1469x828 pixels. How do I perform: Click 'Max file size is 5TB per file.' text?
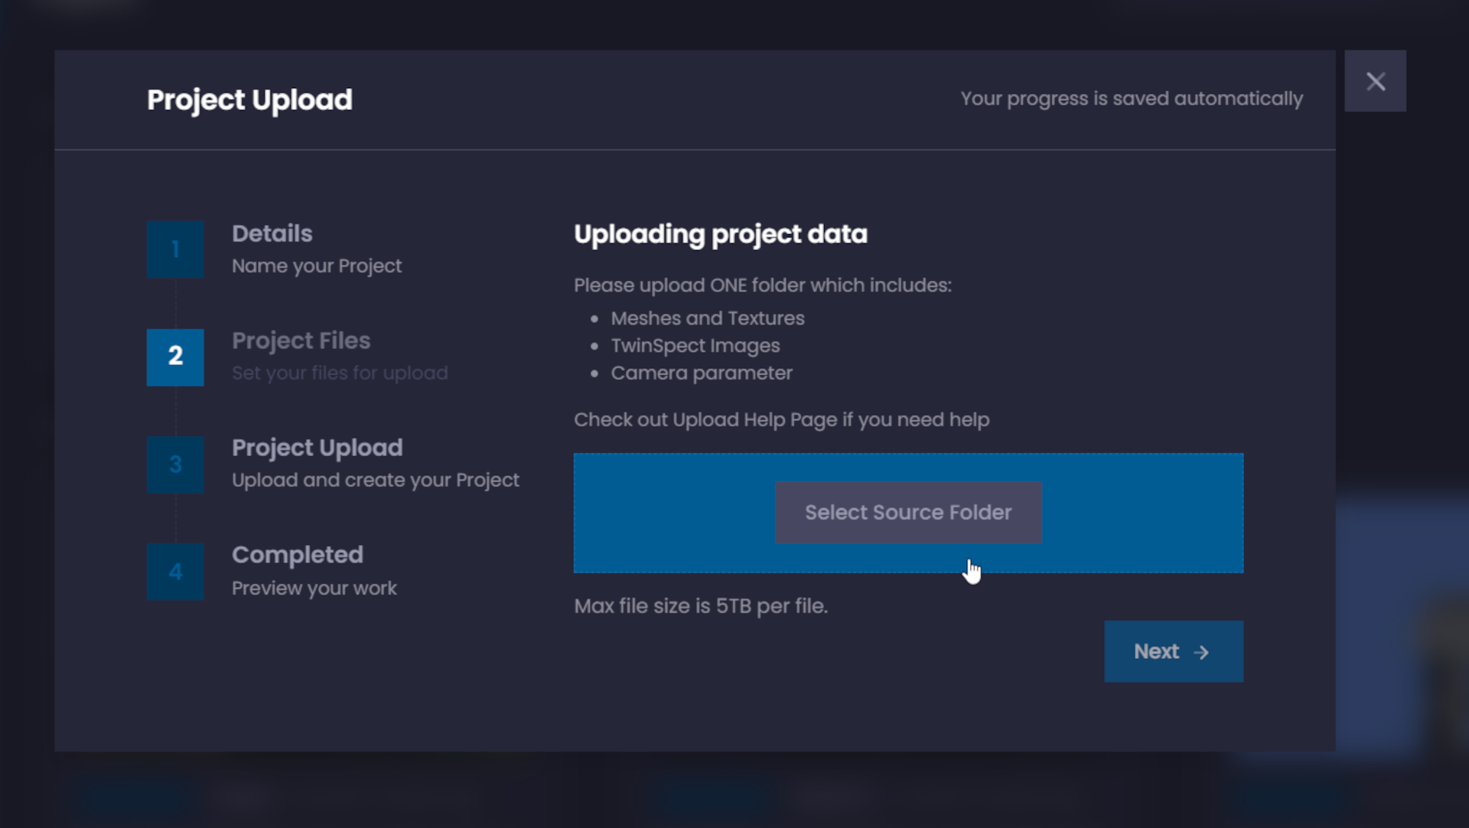coord(700,606)
